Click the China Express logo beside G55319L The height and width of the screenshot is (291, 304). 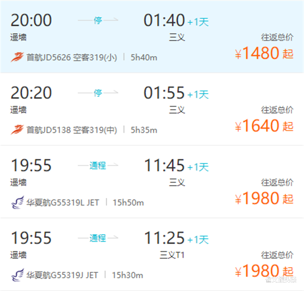pyautogui.click(x=17, y=202)
